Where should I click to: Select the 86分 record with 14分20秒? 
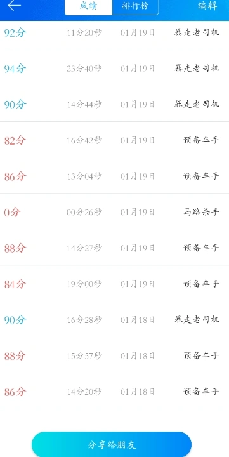click(x=114, y=392)
